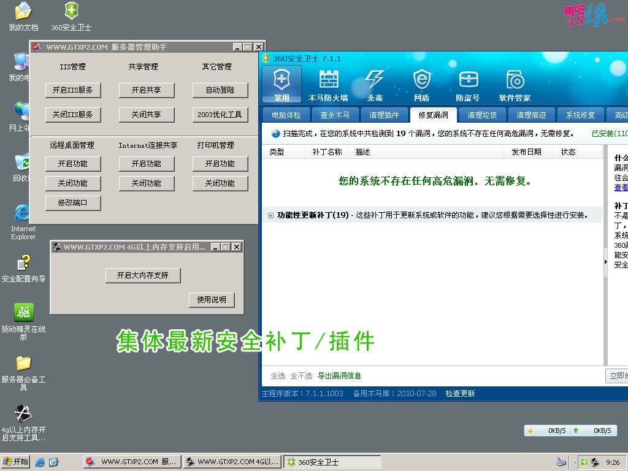Viewport: 628px width, 471px height.
Task: Select the 我的文档 desktop icon
Action: [23, 17]
